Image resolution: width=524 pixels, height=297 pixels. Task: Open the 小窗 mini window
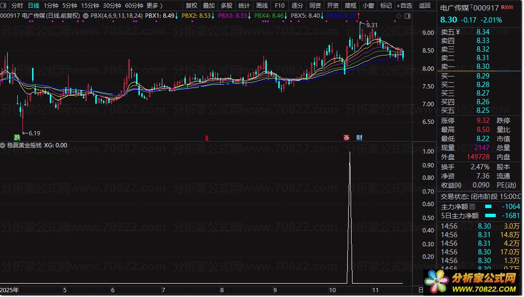click(368, 6)
